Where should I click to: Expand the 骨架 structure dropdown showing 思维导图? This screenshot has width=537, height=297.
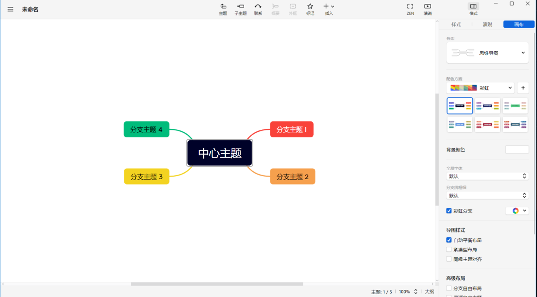(x=523, y=52)
